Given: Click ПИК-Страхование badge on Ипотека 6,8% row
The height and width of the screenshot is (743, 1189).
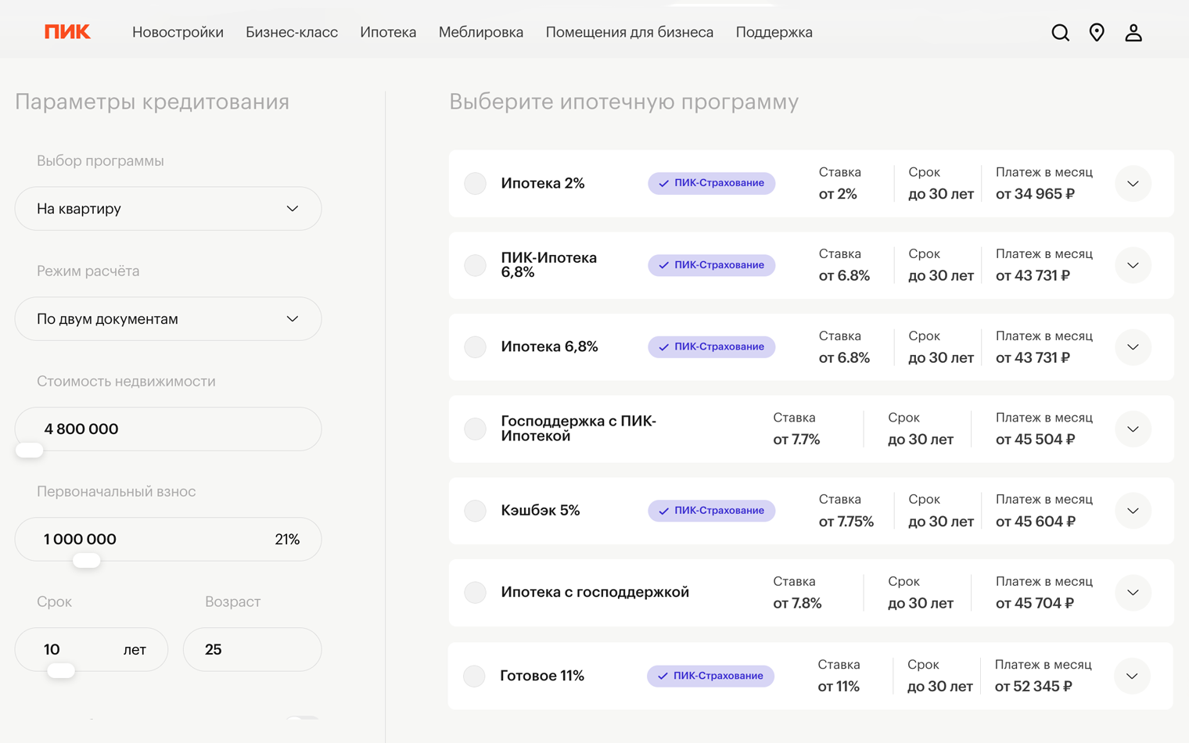Looking at the screenshot, I should pos(711,346).
